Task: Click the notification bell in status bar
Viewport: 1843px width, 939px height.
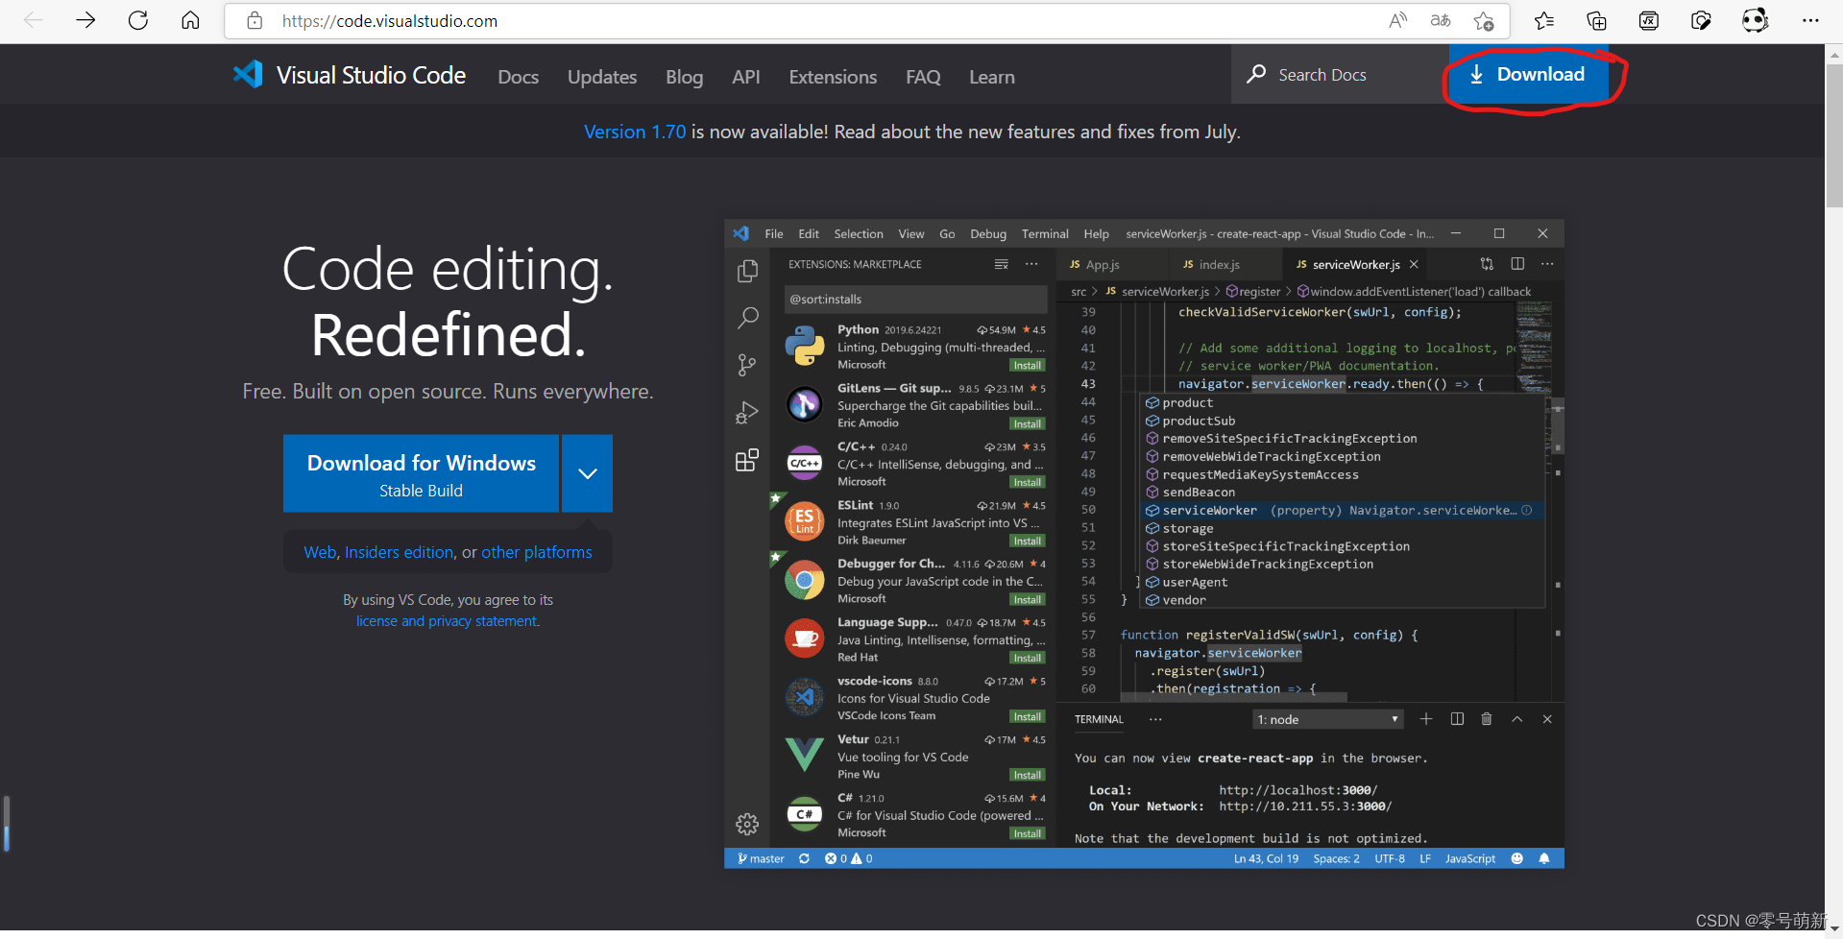Action: 1544,858
